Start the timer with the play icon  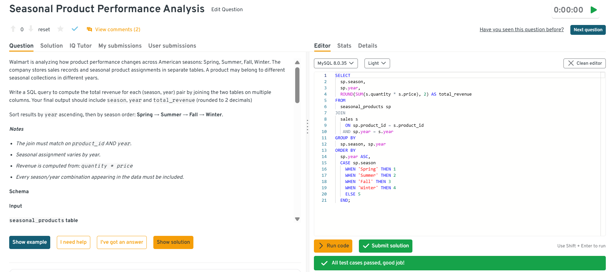point(593,10)
